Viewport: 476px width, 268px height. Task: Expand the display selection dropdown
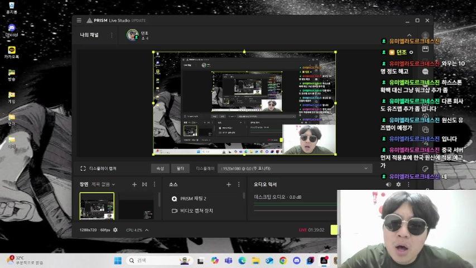tap(366, 168)
